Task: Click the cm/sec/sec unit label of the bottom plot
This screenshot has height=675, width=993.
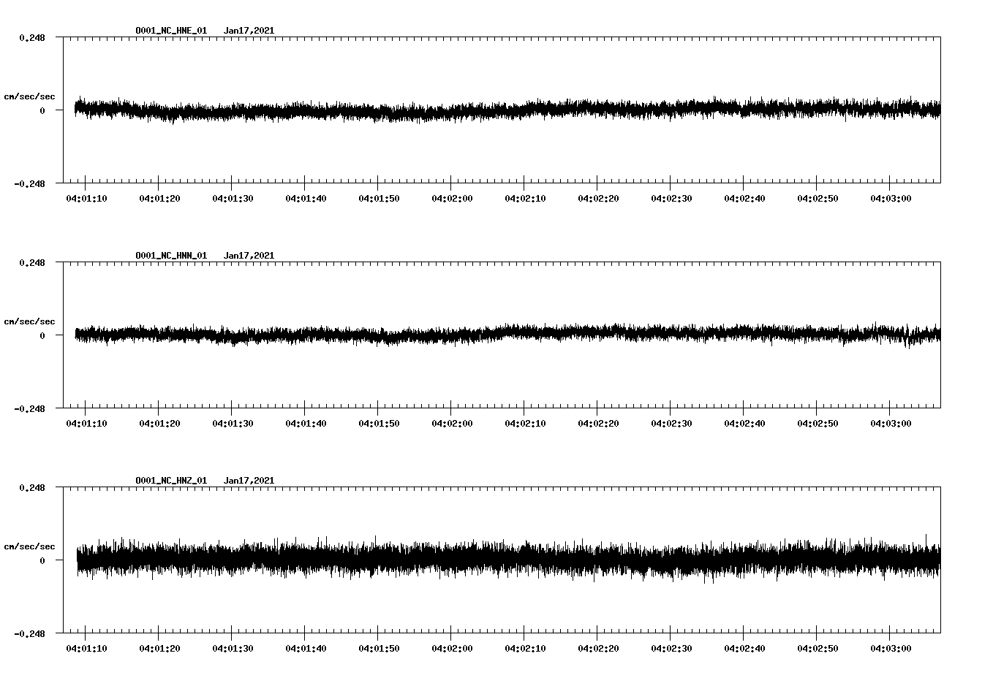Action: click(x=30, y=545)
